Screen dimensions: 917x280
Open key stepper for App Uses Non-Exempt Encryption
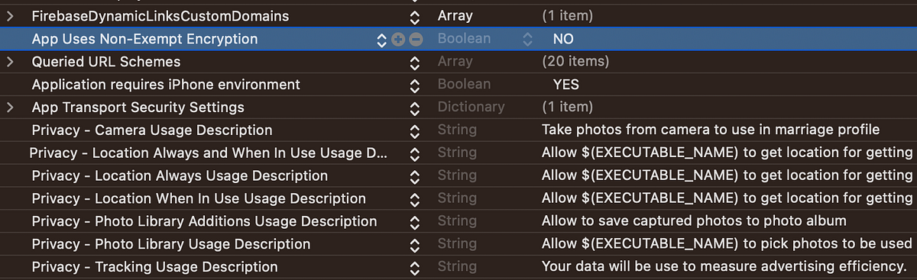click(x=382, y=39)
